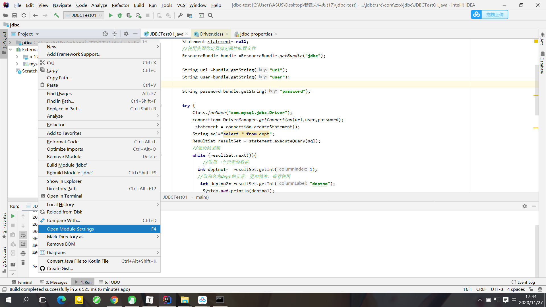
Task: Open the 6: TODO tool window
Action: (109, 282)
